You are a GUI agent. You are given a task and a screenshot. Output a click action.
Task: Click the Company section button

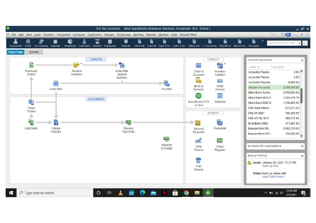pyautogui.click(x=213, y=59)
